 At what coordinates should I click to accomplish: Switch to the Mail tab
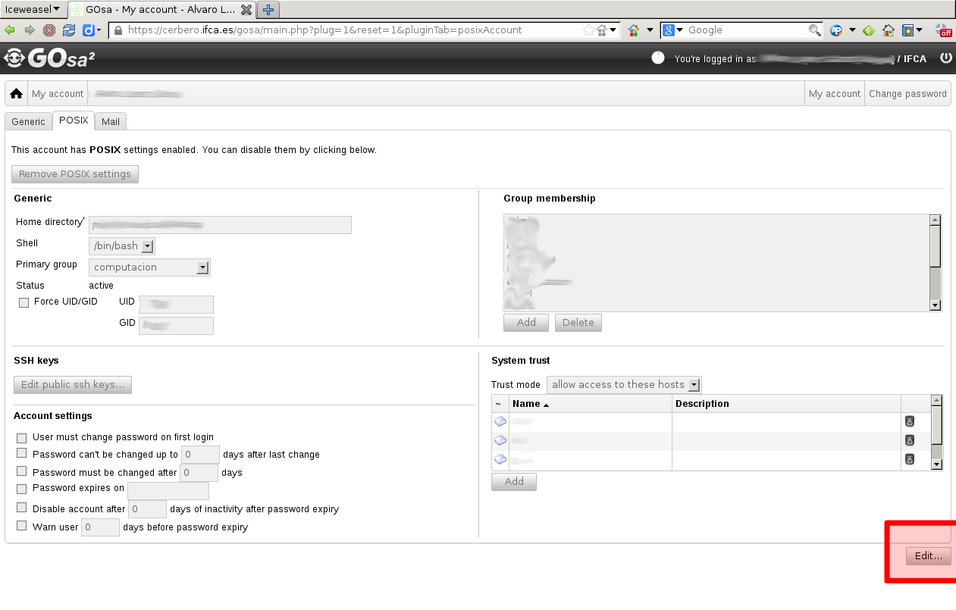[111, 121]
